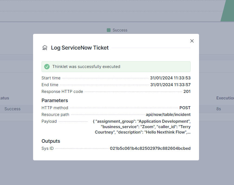Screen dimensions: 234x185
Task: Select the Start time value
Action: [x=170, y=78]
